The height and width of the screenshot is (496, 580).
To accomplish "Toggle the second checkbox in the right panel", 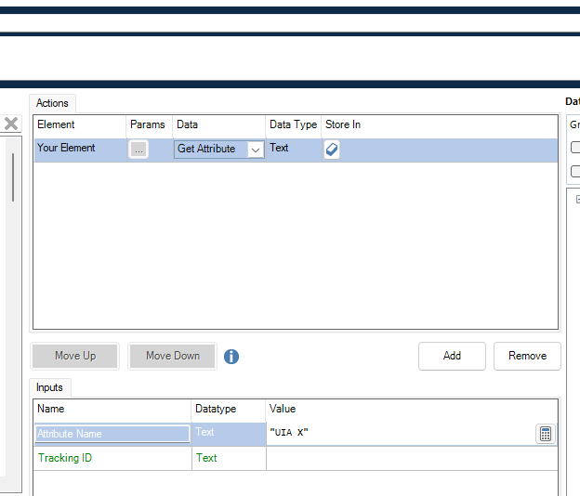I will [x=575, y=172].
